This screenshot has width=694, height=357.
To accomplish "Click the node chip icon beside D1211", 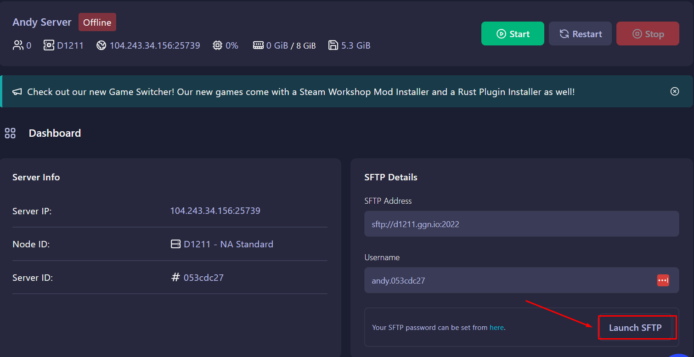I will pyautogui.click(x=49, y=45).
